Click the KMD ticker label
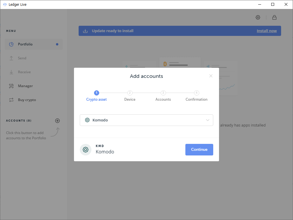Image resolution: width=293 pixels, height=220 pixels. coord(100,146)
